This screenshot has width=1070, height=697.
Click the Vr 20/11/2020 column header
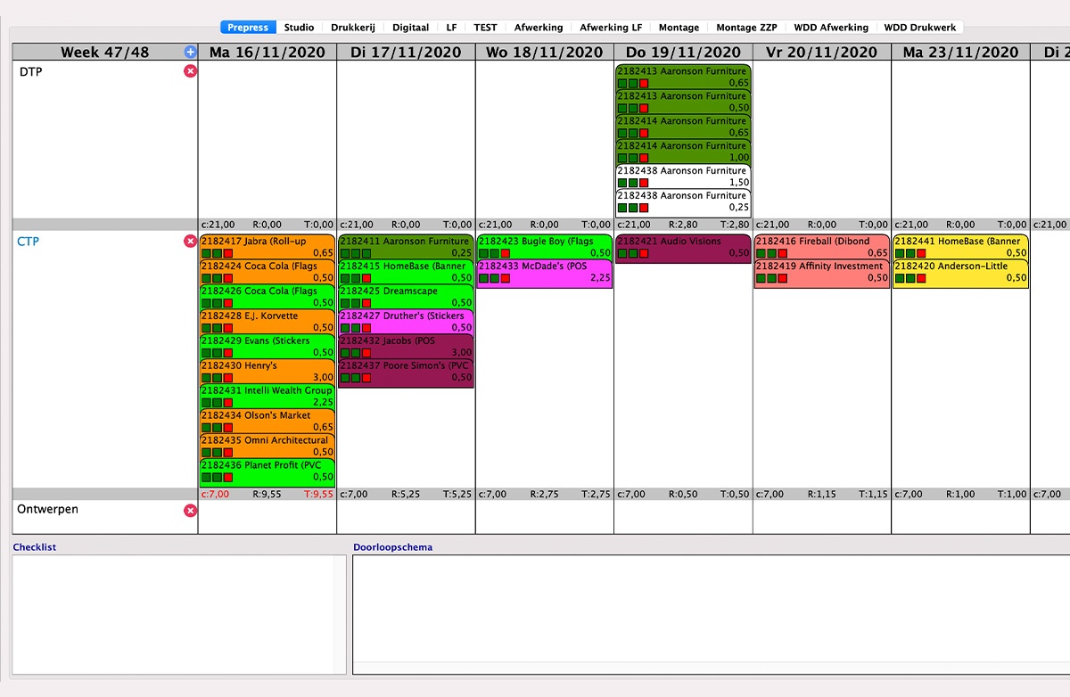822,53
